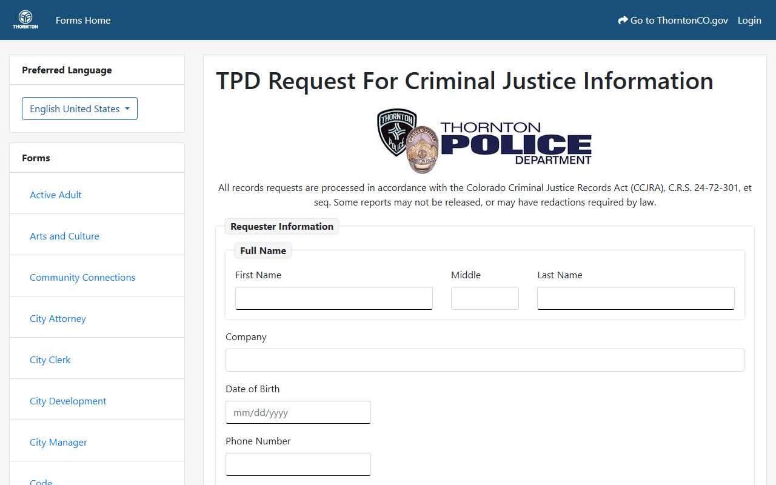Click the CCJRA records notice paragraph

[485, 195]
